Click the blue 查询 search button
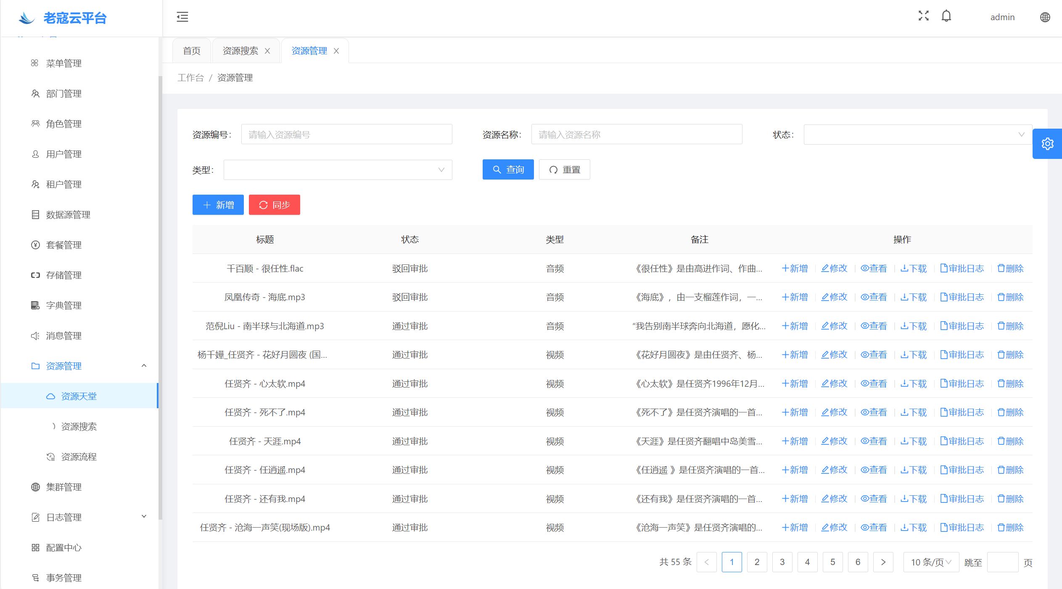 tap(508, 169)
